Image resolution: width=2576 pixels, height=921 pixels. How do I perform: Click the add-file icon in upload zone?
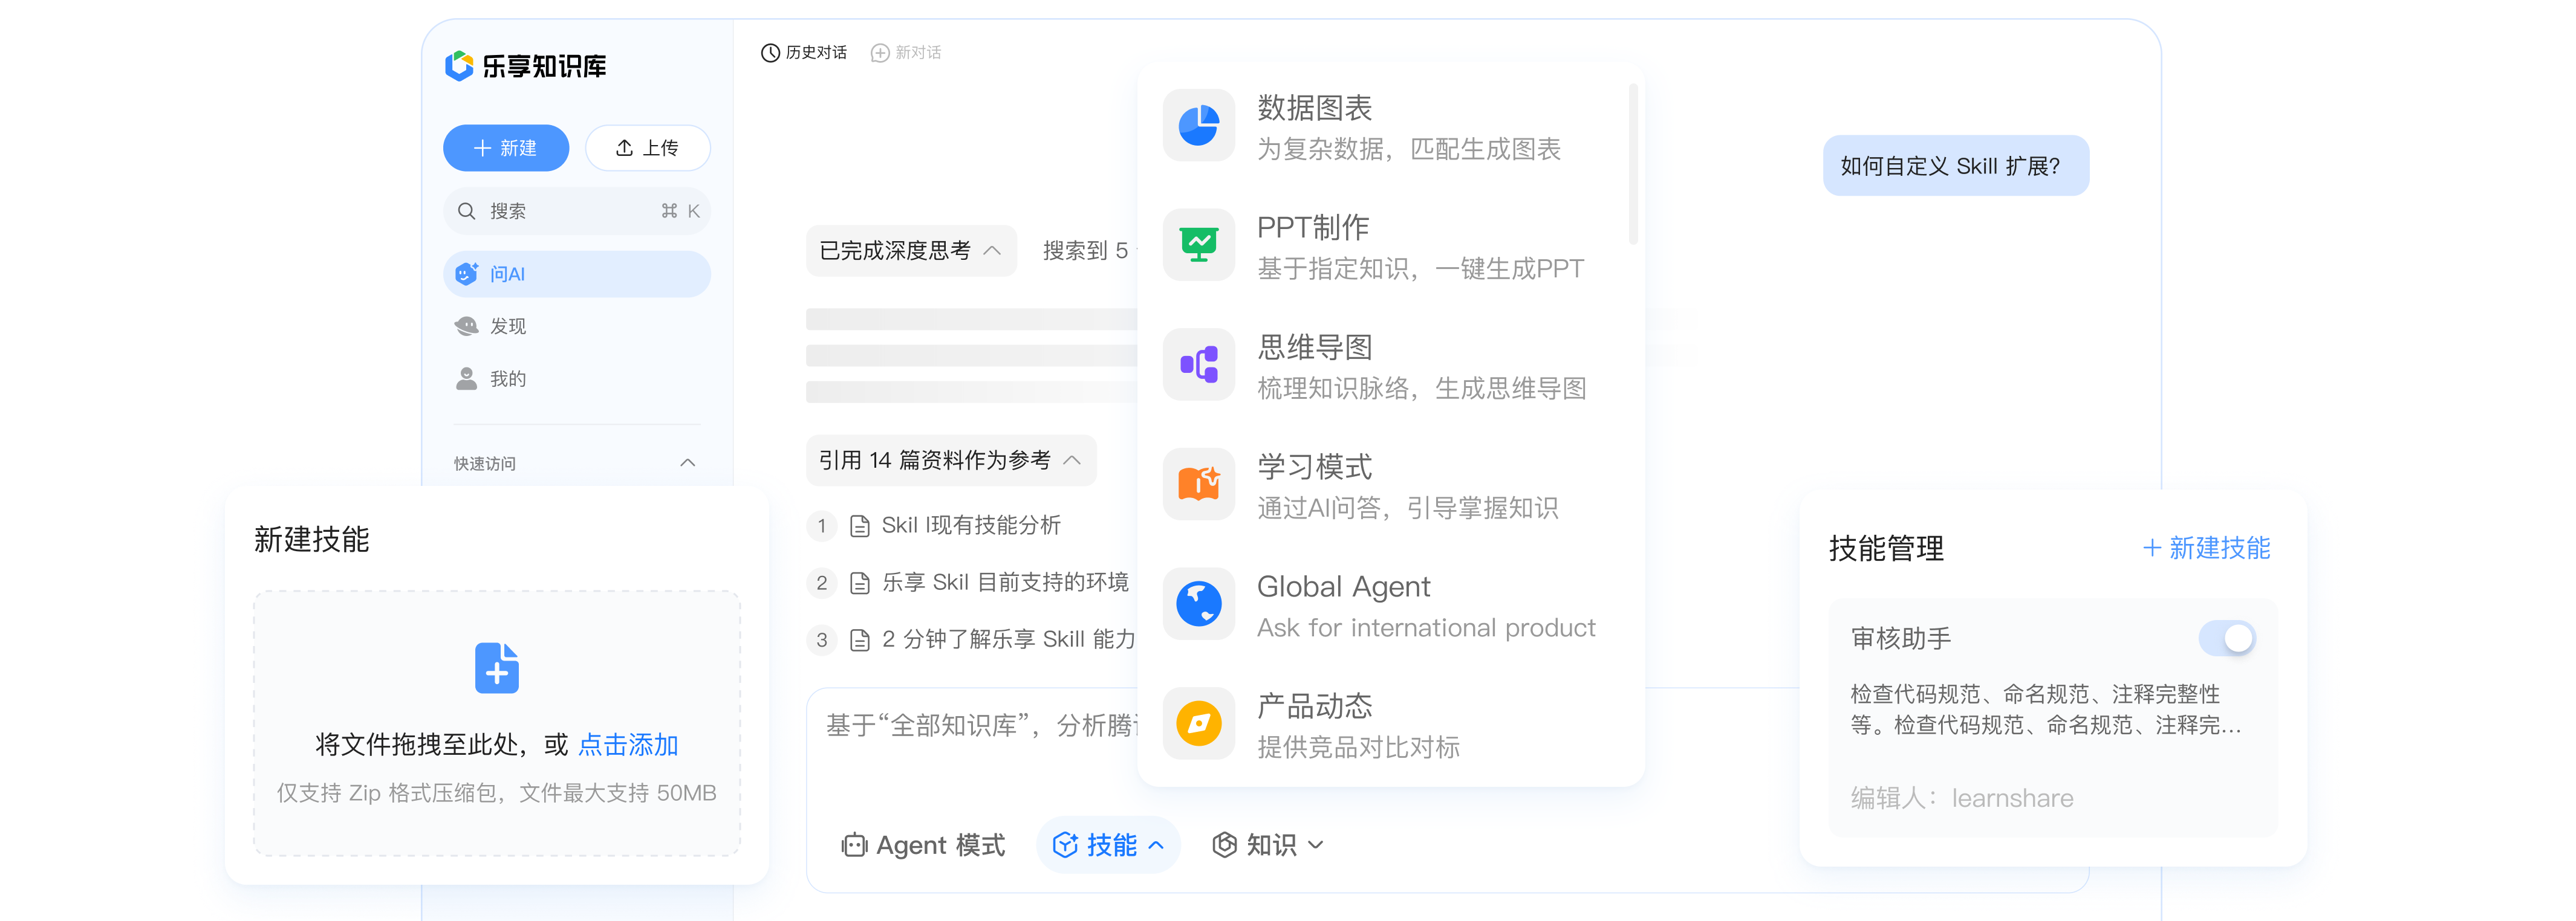[x=497, y=668]
